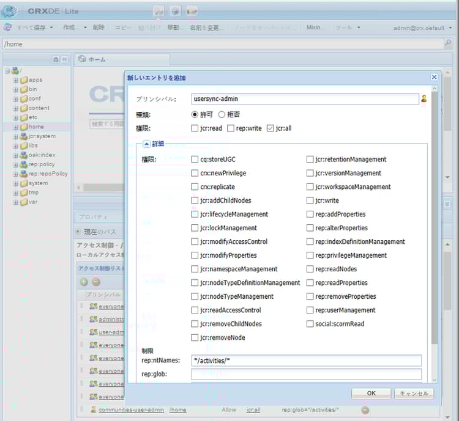Viewport: 459px width, 421px height.
Task: Click the magnifier search icon in path bar
Action: 448,43
